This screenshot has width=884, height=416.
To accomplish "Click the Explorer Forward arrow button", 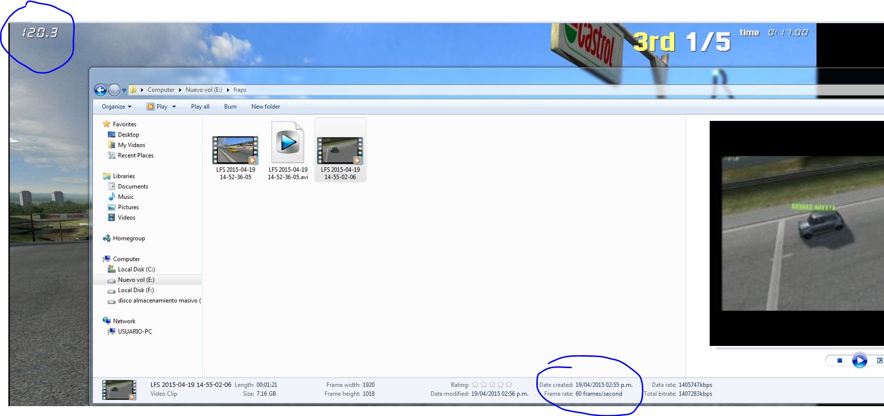I will [x=114, y=90].
